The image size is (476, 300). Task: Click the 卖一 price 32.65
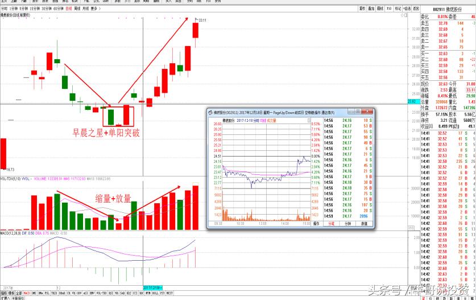(x=442, y=47)
